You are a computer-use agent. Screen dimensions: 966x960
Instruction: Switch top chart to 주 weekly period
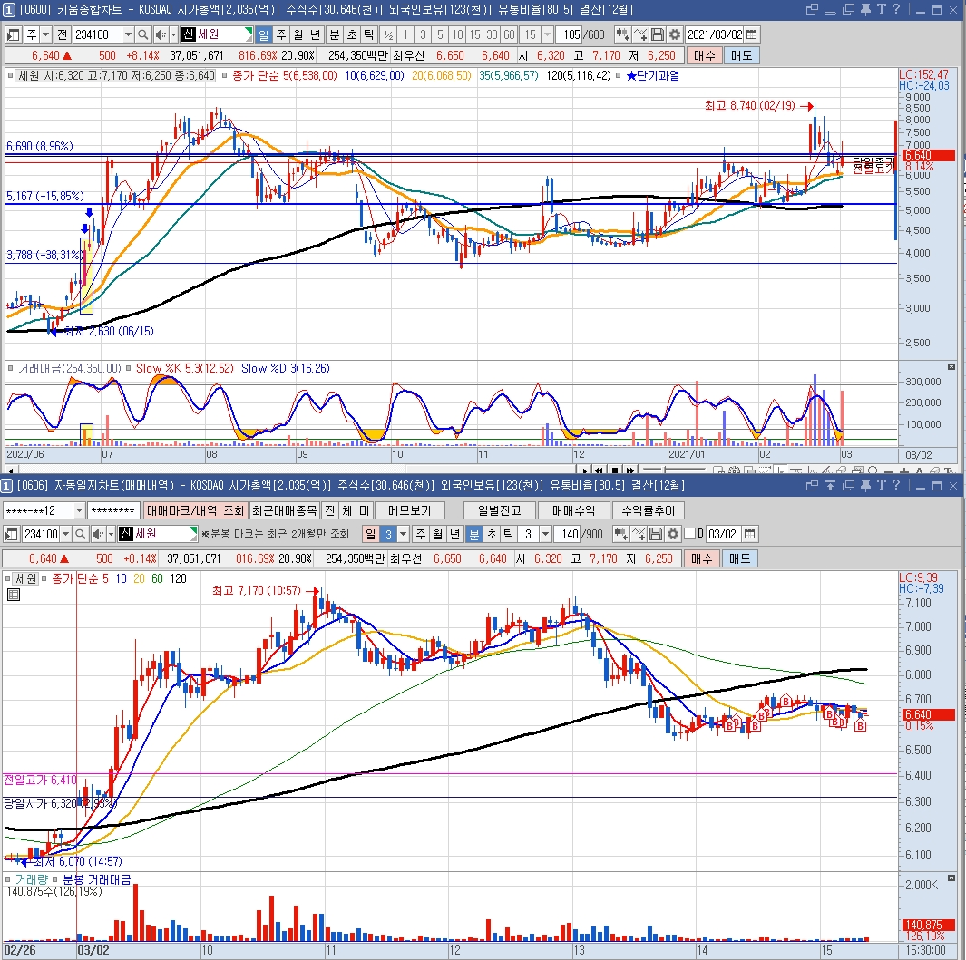(x=281, y=34)
